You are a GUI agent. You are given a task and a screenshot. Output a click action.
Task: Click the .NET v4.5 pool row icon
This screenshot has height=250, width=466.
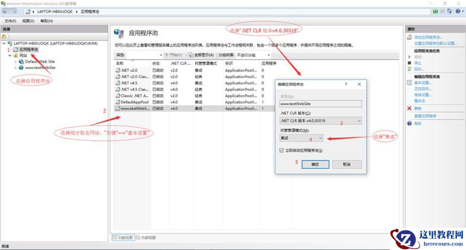pos(118,83)
